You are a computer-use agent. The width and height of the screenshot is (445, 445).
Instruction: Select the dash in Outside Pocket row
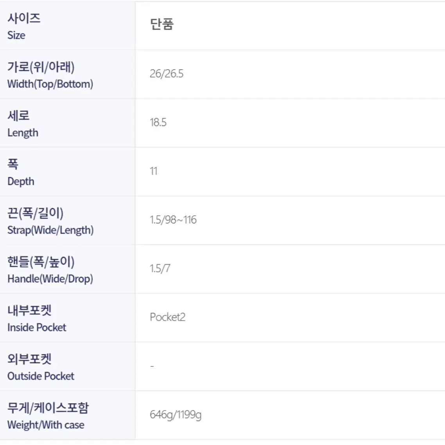(152, 366)
